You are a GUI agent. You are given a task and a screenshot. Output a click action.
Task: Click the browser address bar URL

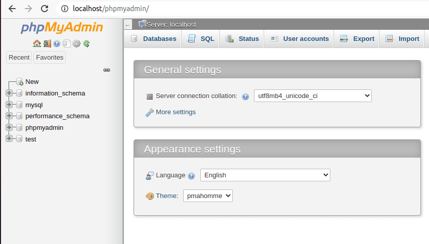pos(111,9)
